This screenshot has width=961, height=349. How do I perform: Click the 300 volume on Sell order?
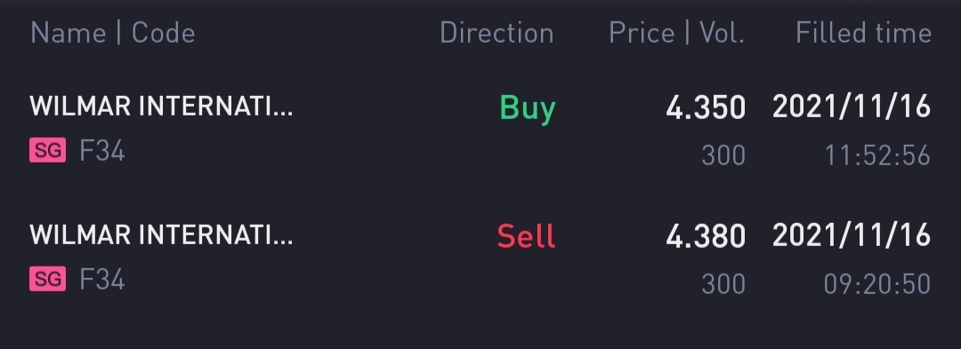723,284
